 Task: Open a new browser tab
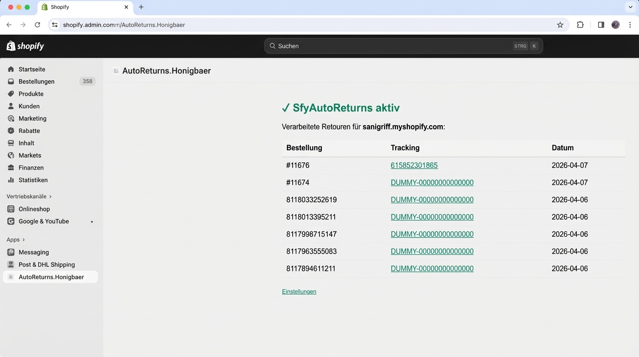click(141, 7)
